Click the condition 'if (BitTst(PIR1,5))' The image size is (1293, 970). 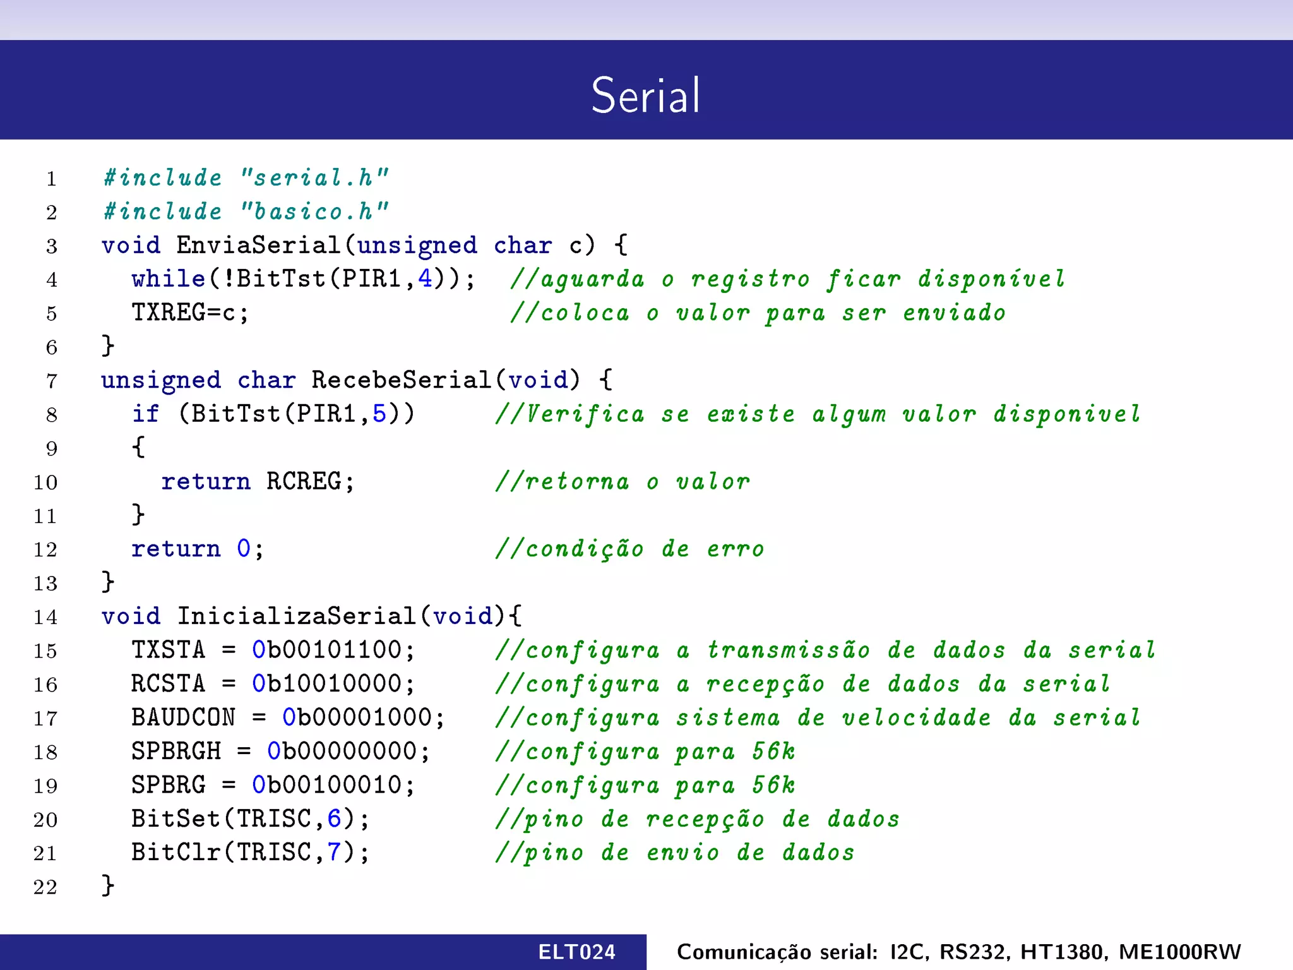pyautogui.click(x=273, y=414)
